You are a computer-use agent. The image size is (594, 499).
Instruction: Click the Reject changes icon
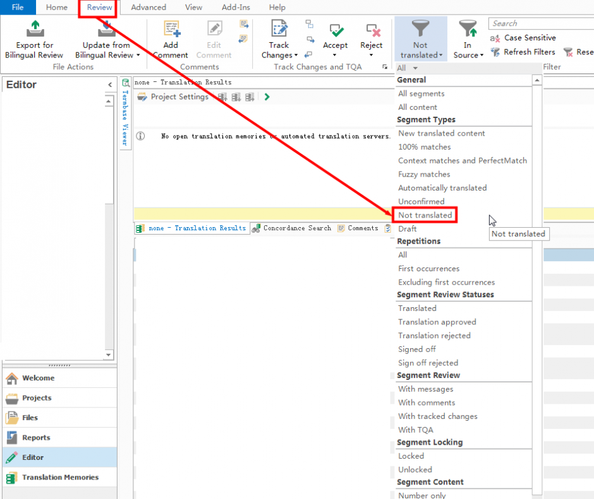tap(372, 31)
